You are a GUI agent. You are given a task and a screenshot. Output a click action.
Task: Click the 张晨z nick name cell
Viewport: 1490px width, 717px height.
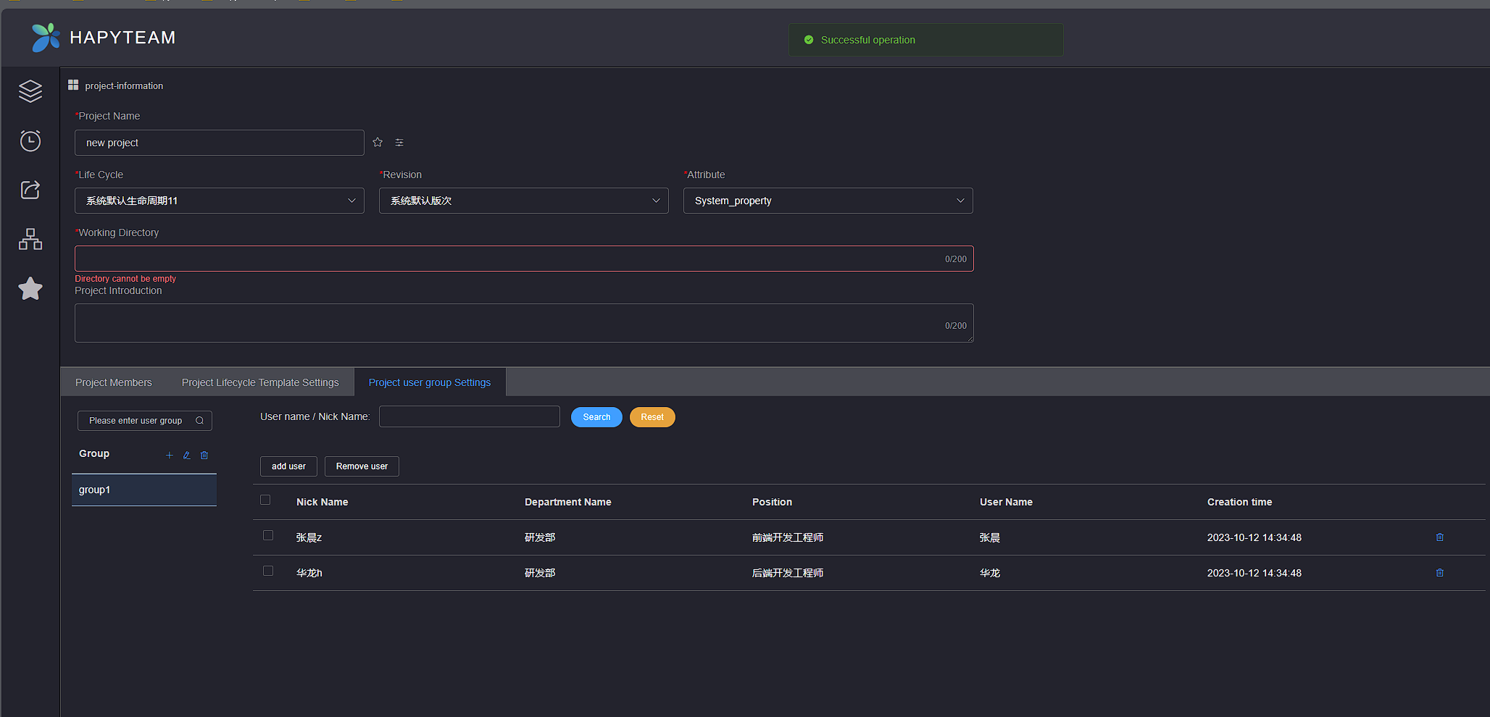309,537
